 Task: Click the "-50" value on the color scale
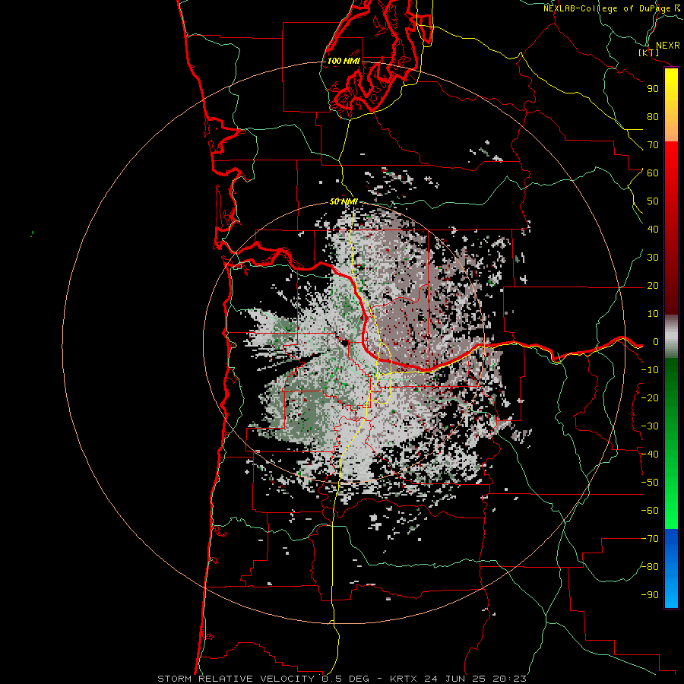[x=650, y=483]
